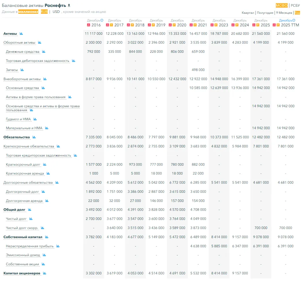This screenshot has height=283, width=302.
Task: Switch period to Квартал
Action: [x=248, y=13]
